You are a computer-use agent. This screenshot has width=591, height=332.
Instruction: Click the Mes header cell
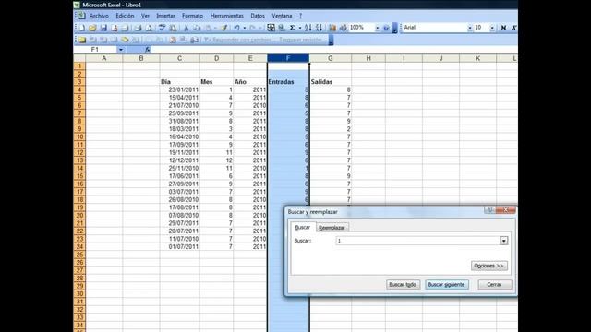[x=216, y=82]
